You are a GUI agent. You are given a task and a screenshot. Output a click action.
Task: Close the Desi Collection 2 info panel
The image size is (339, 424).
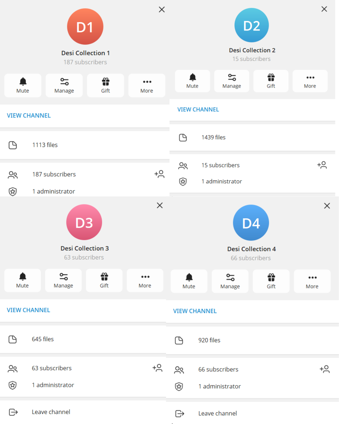tap(324, 9)
